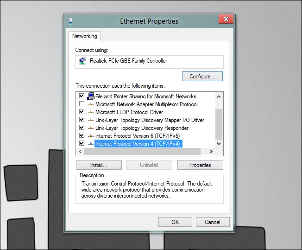Image resolution: width=302 pixels, height=250 pixels.
Task: Click the Multiplexor Protocol item icon
Action: coord(90,104)
